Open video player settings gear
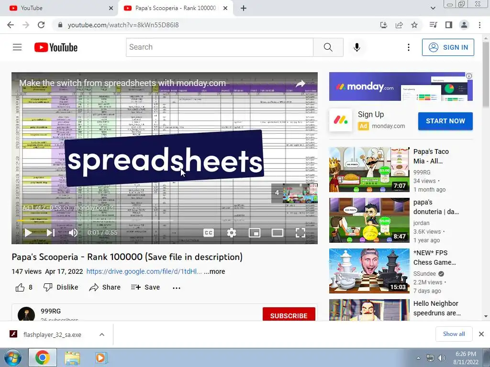490x367 pixels. 232,233
